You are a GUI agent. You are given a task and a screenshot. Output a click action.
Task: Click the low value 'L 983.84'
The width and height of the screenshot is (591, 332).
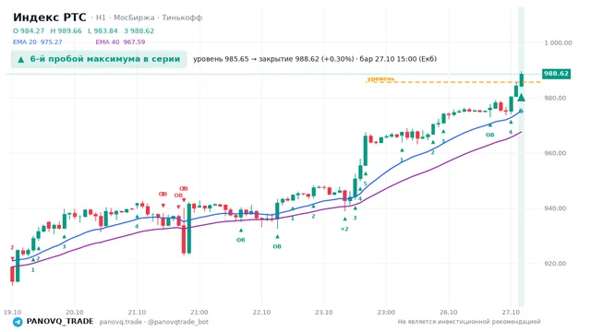point(103,30)
